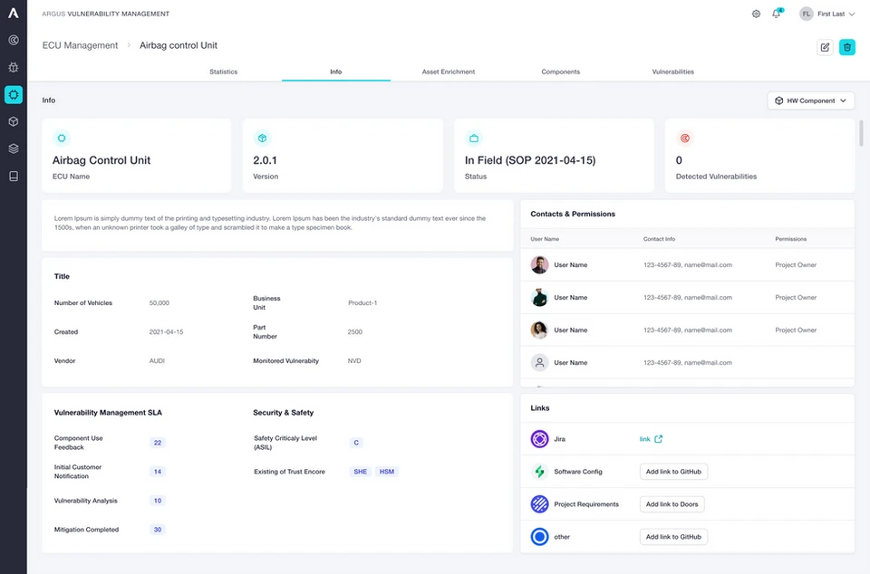Select the highlighted ECU chip sidebar icon
This screenshot has width=870, height=574.
click(14, 94)
